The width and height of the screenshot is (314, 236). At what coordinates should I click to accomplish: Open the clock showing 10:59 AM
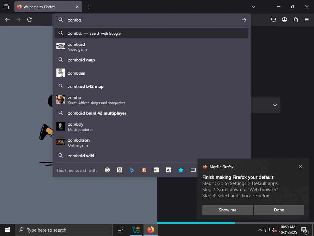point(288,230)
